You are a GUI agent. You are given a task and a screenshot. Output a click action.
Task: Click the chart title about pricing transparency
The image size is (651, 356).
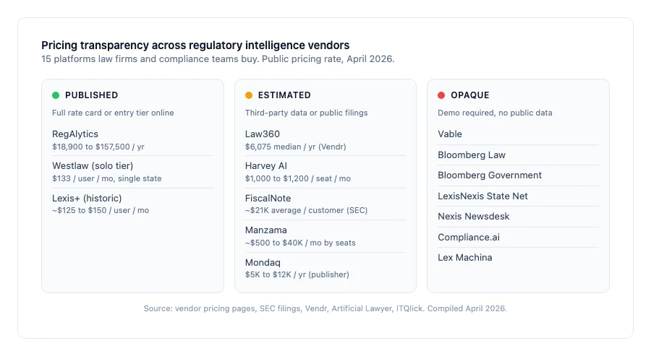(x=195, y=45)
